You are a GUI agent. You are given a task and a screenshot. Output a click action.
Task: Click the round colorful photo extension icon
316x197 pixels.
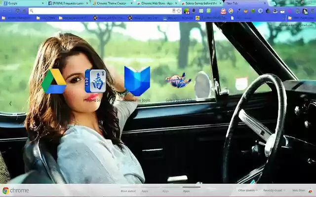coord(231,11)
